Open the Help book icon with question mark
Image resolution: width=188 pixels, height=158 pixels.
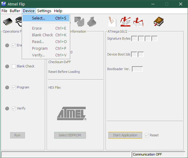tap(159, 22)
